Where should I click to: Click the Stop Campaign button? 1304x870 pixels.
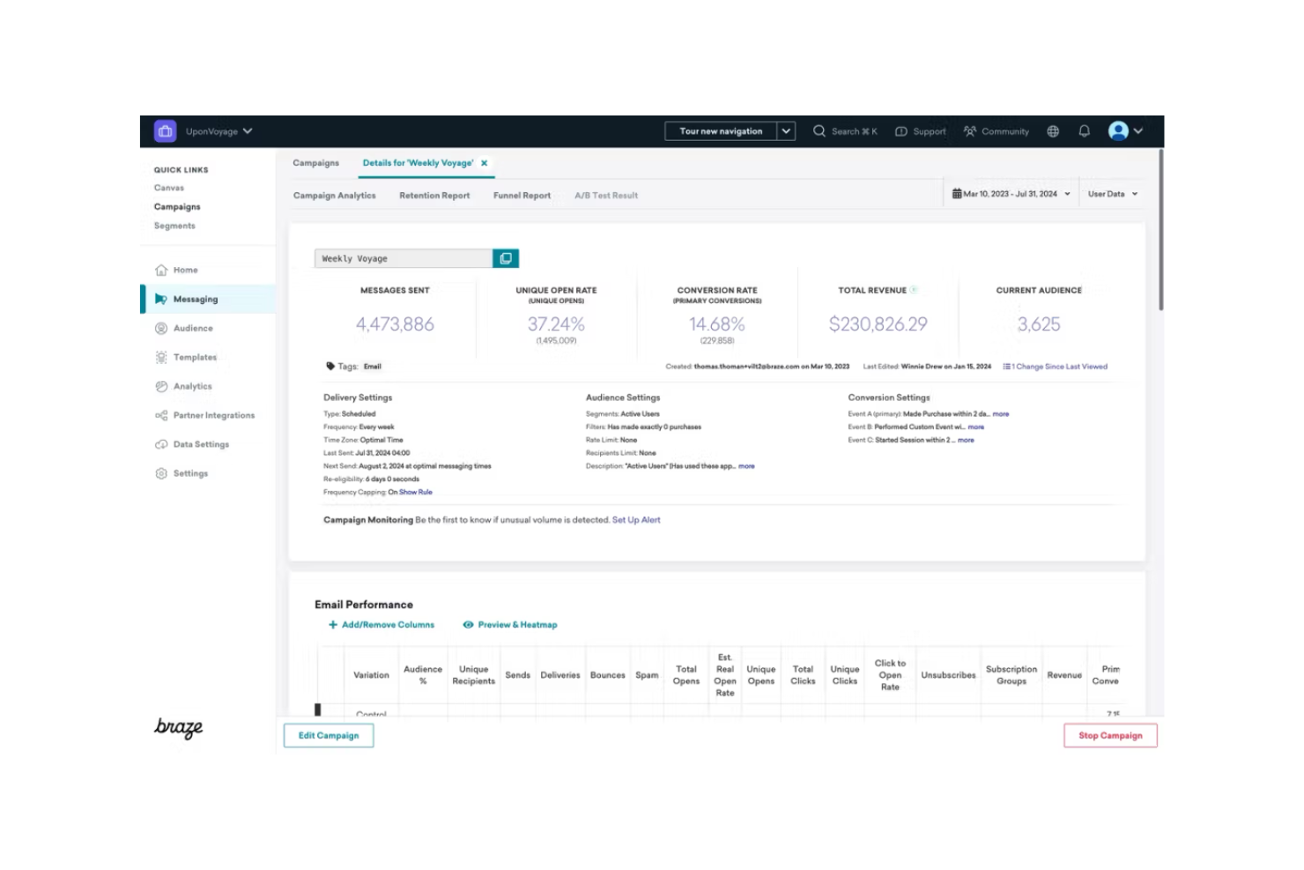pos(1109,734)
